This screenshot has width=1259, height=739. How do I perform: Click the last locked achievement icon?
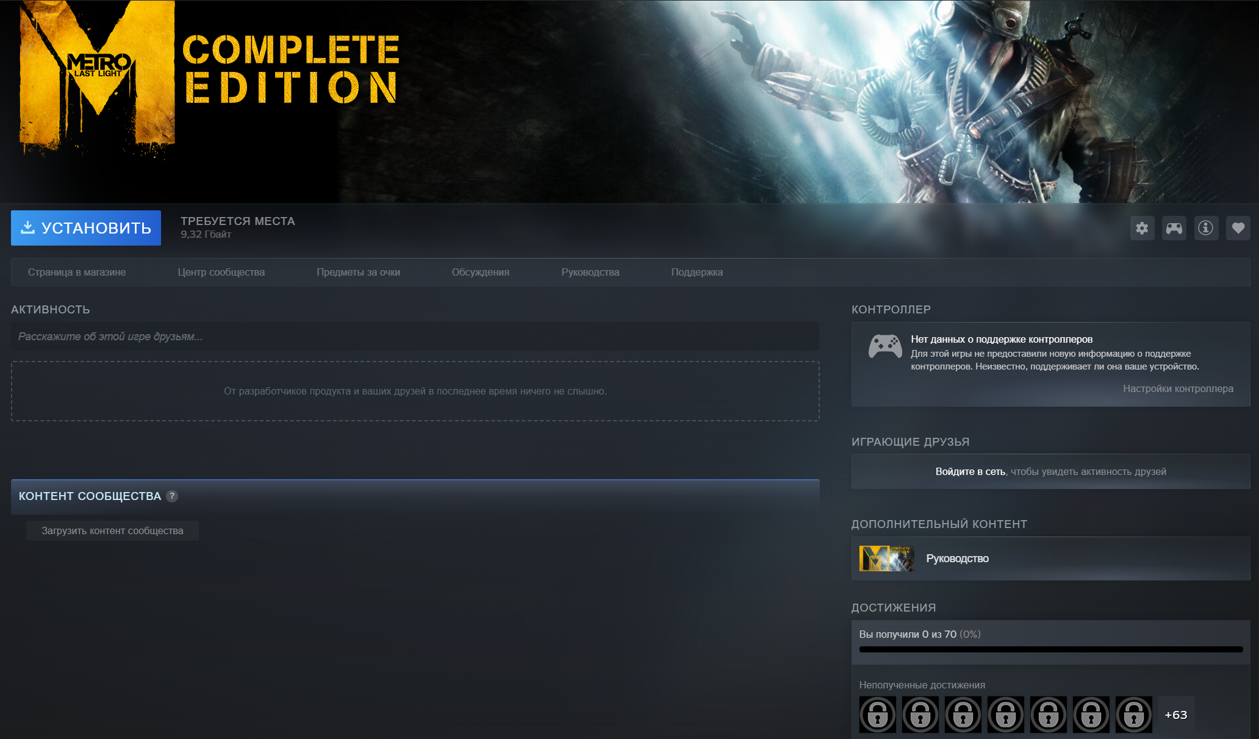coord(1133,715)
